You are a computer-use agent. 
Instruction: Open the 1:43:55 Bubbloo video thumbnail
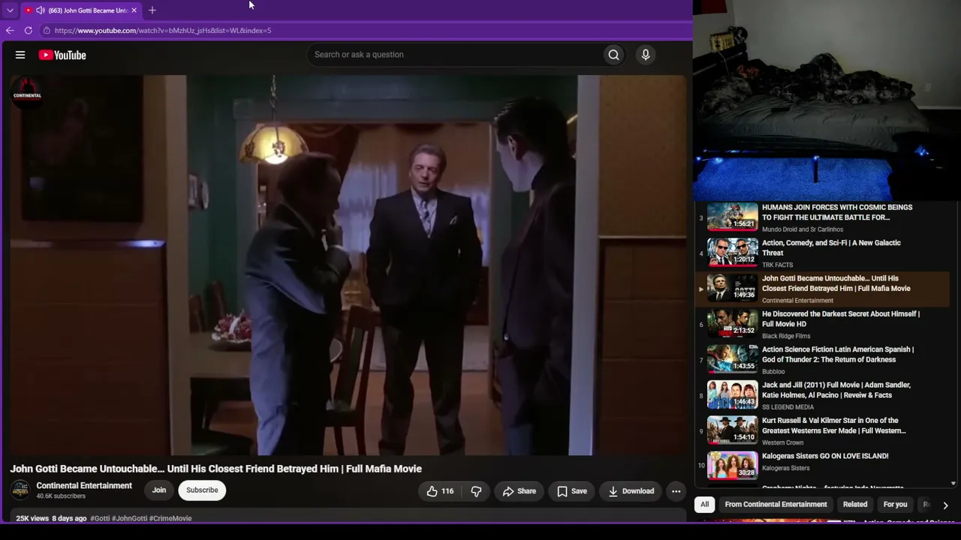coord(733,359)
